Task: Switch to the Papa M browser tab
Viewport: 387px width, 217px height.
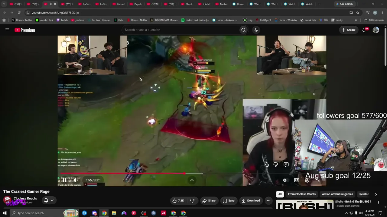Action: (135, 4)
